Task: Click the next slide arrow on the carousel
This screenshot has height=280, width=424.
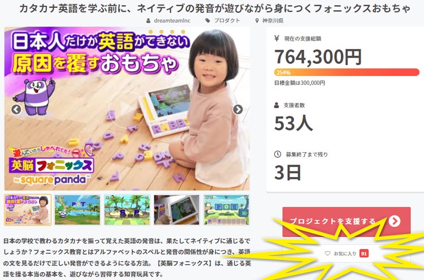Action: coord(238,109)
